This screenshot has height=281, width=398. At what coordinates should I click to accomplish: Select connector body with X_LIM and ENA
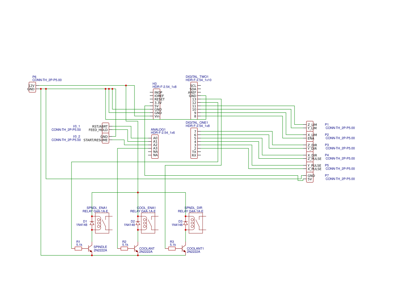click(x=310, y=137)
